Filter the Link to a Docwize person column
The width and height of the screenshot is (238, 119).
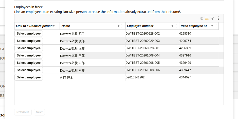[54, 26]
